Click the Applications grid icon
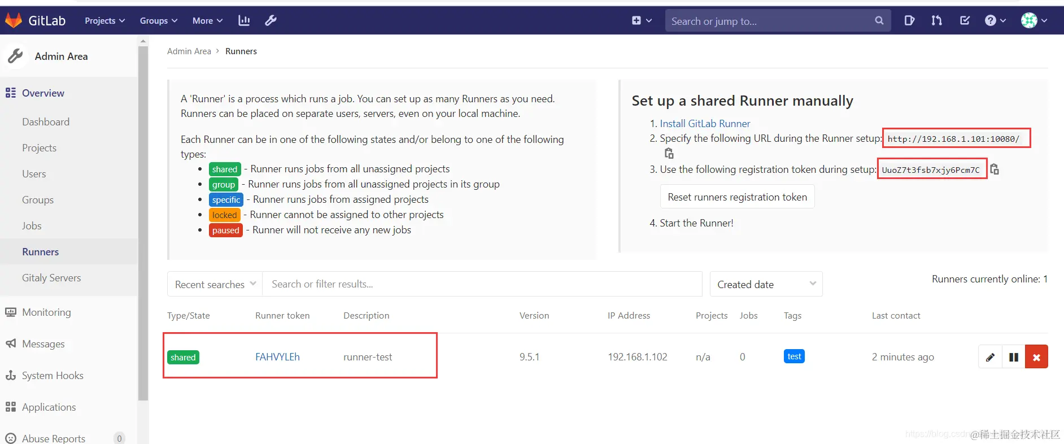Screen dimensions: 1064x444 (10, 407)
